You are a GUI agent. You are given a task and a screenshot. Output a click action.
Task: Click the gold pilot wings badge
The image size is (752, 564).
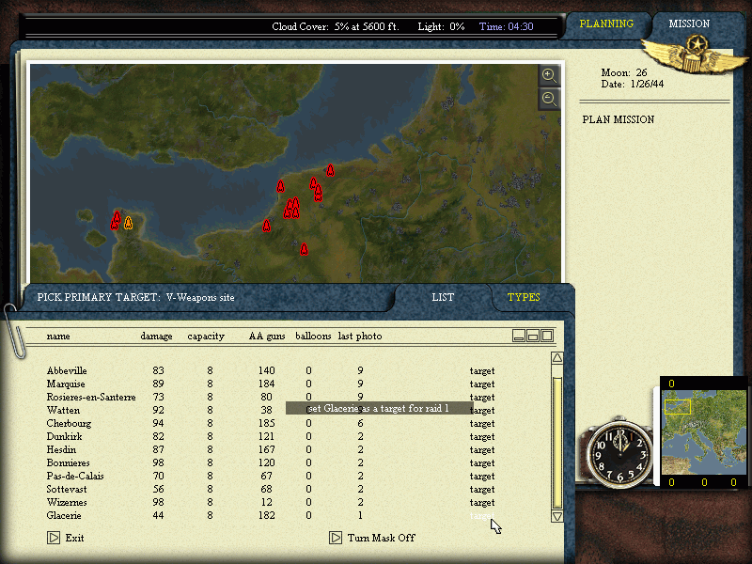tap(695, 56)
